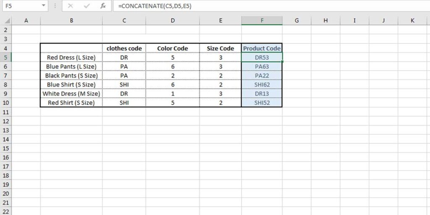Select column F header
The height and width of the screenshot is (215, 430).
(262, 21)
